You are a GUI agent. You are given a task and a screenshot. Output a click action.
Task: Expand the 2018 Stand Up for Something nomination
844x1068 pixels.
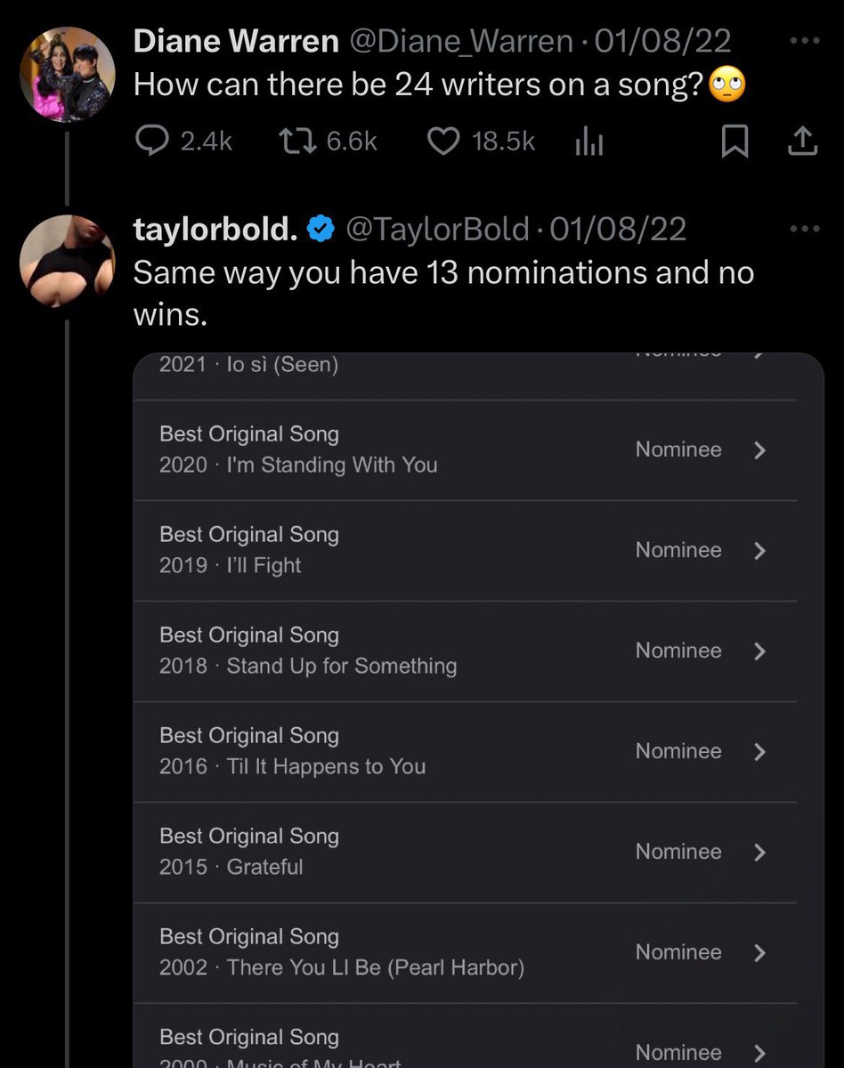(x=759, y=651)
